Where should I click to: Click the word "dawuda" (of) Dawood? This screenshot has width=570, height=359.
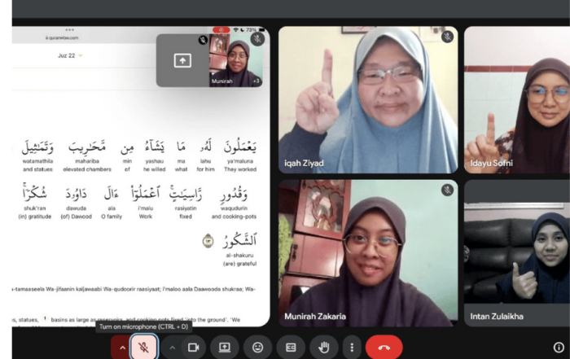point(77,208)
